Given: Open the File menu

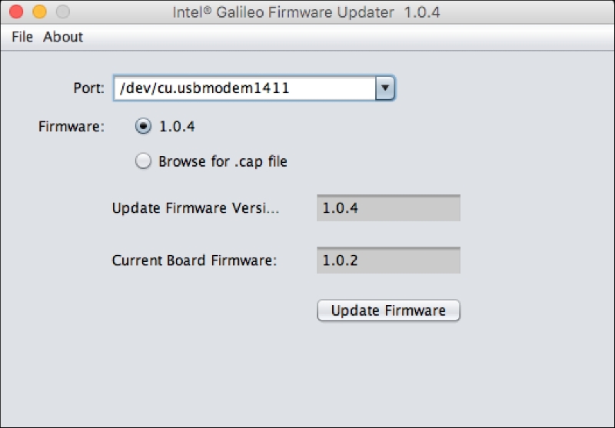Looking at the screenshot, I should 22,37.
